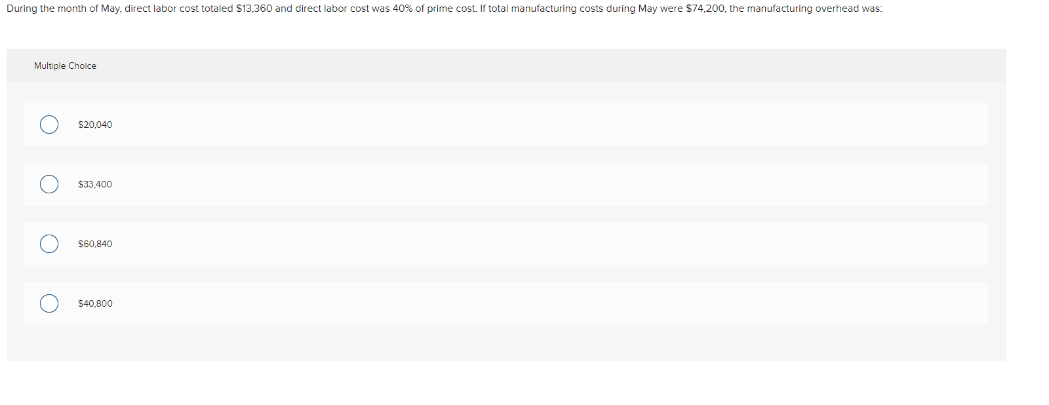The width and height of the screenshot is (1049, 405).
Task: Click the Multiple Choice header
Action: pyautogui.click(x=65, y=66)
